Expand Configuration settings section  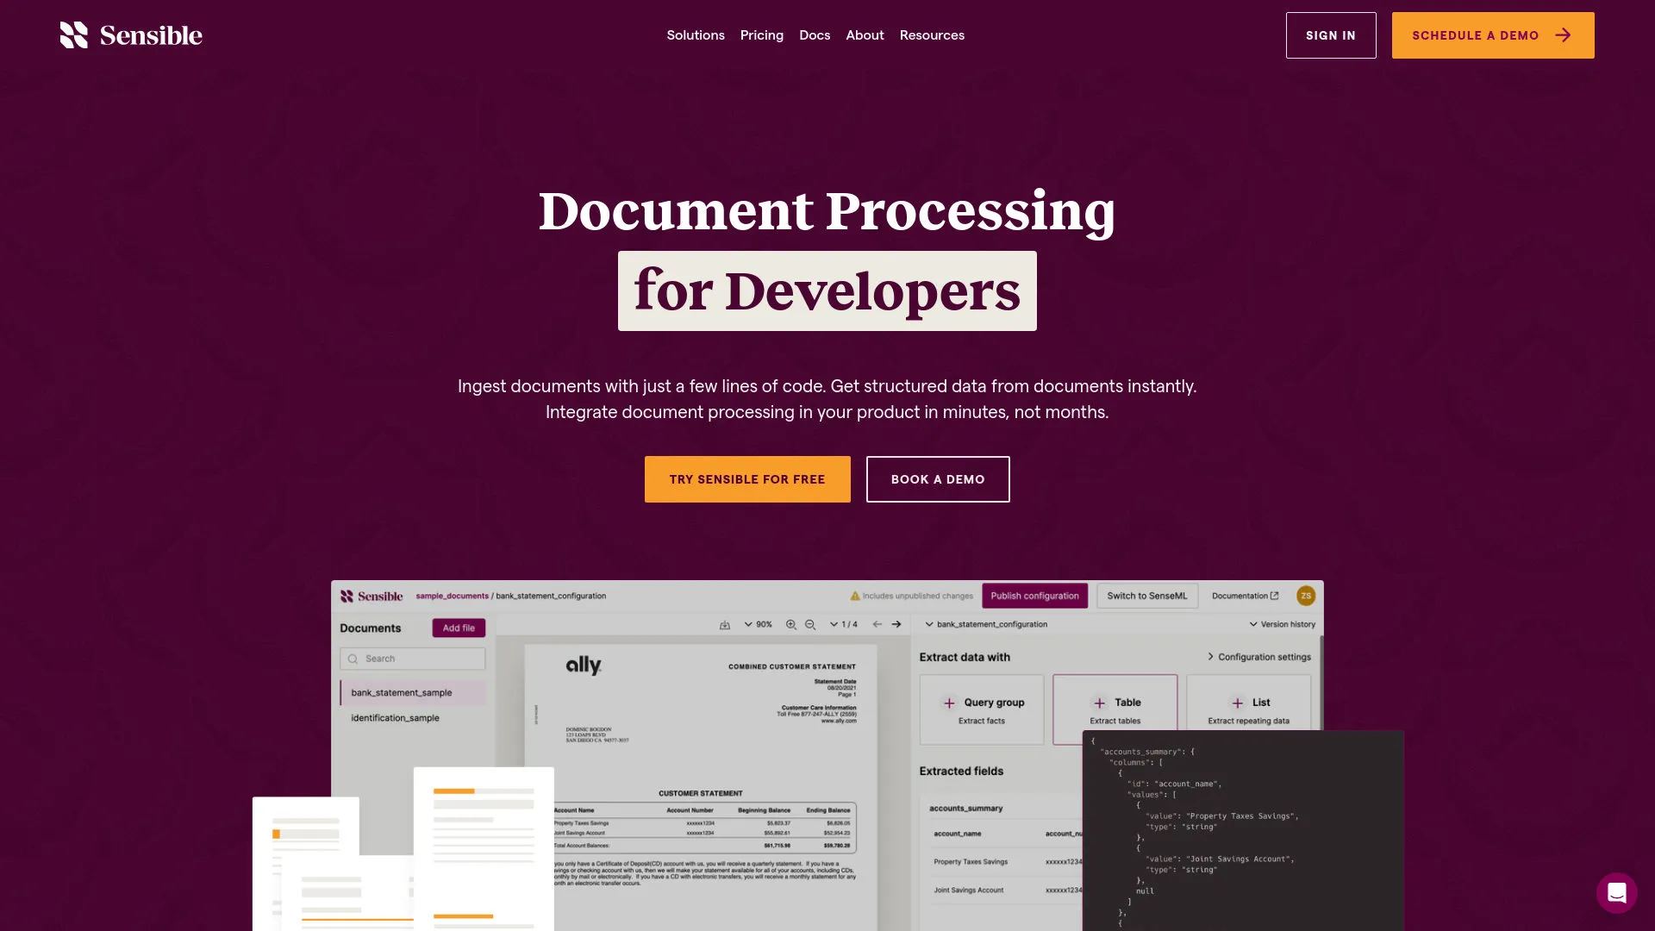pos(1258,657)
